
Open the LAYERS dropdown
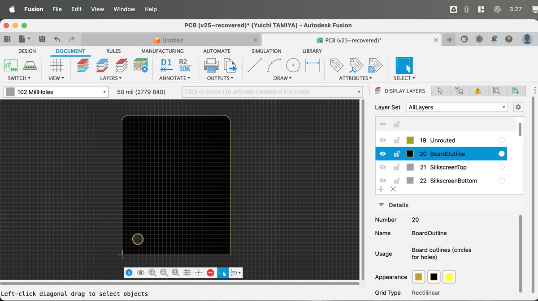tap(111, 78)
